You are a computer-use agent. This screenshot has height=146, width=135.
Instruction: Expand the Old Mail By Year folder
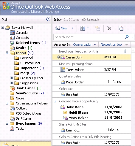click(x=12, y=78)
